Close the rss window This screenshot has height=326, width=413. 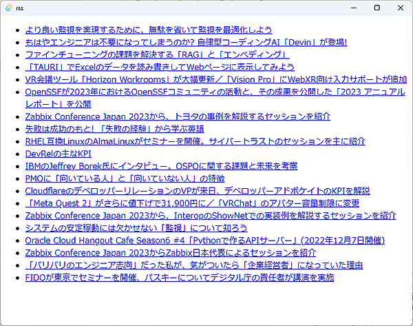click(x=401, y=8)
